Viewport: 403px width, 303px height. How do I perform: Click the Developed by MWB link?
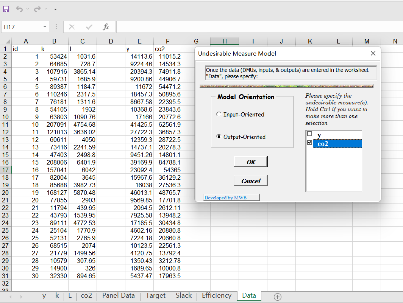225,197
